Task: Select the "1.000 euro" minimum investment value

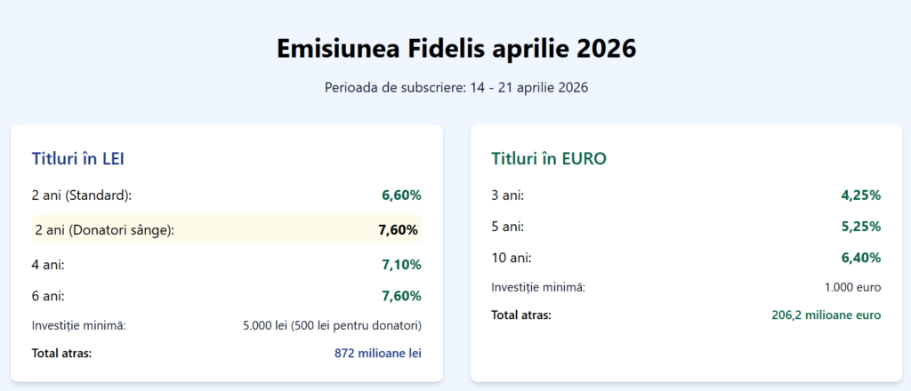Action: (852, 287)
